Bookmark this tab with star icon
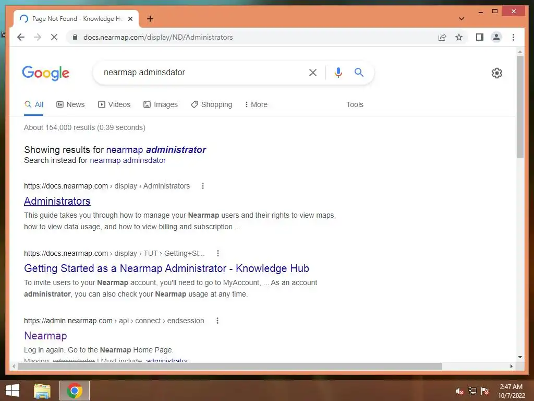Viewport: 534px width, 401px height. pos(459,37)
